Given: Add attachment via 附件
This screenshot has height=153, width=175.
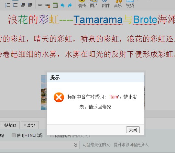Looking at the screenshot, I should pyautogui.click(x=106, y=4).
